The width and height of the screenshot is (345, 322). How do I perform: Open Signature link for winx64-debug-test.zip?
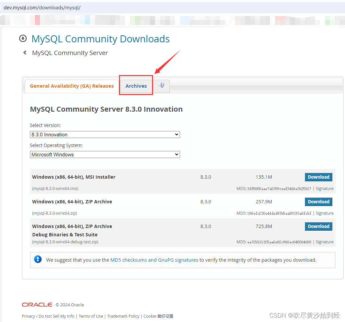325,242
